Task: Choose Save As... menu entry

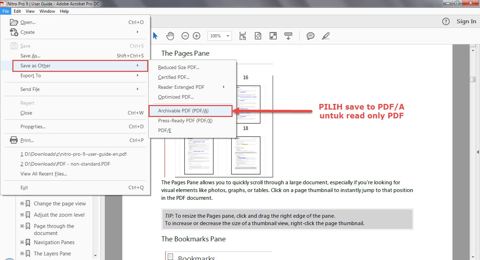Action: tap(75, 56)
